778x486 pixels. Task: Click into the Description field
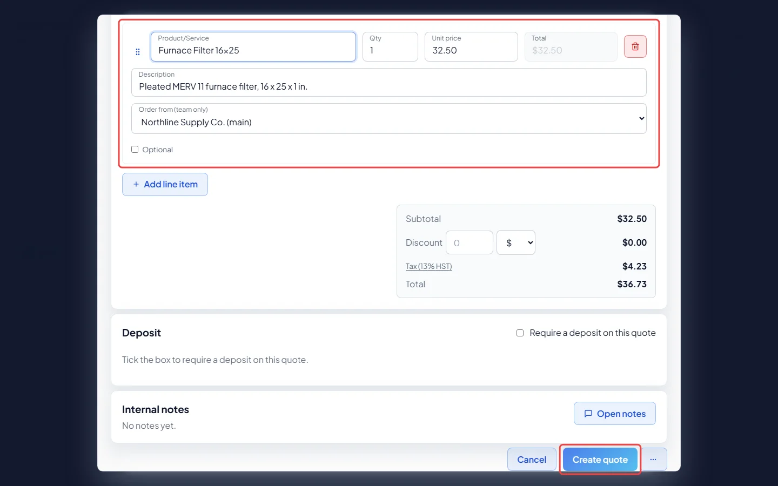pyautogui.click(x=389, y=83)
